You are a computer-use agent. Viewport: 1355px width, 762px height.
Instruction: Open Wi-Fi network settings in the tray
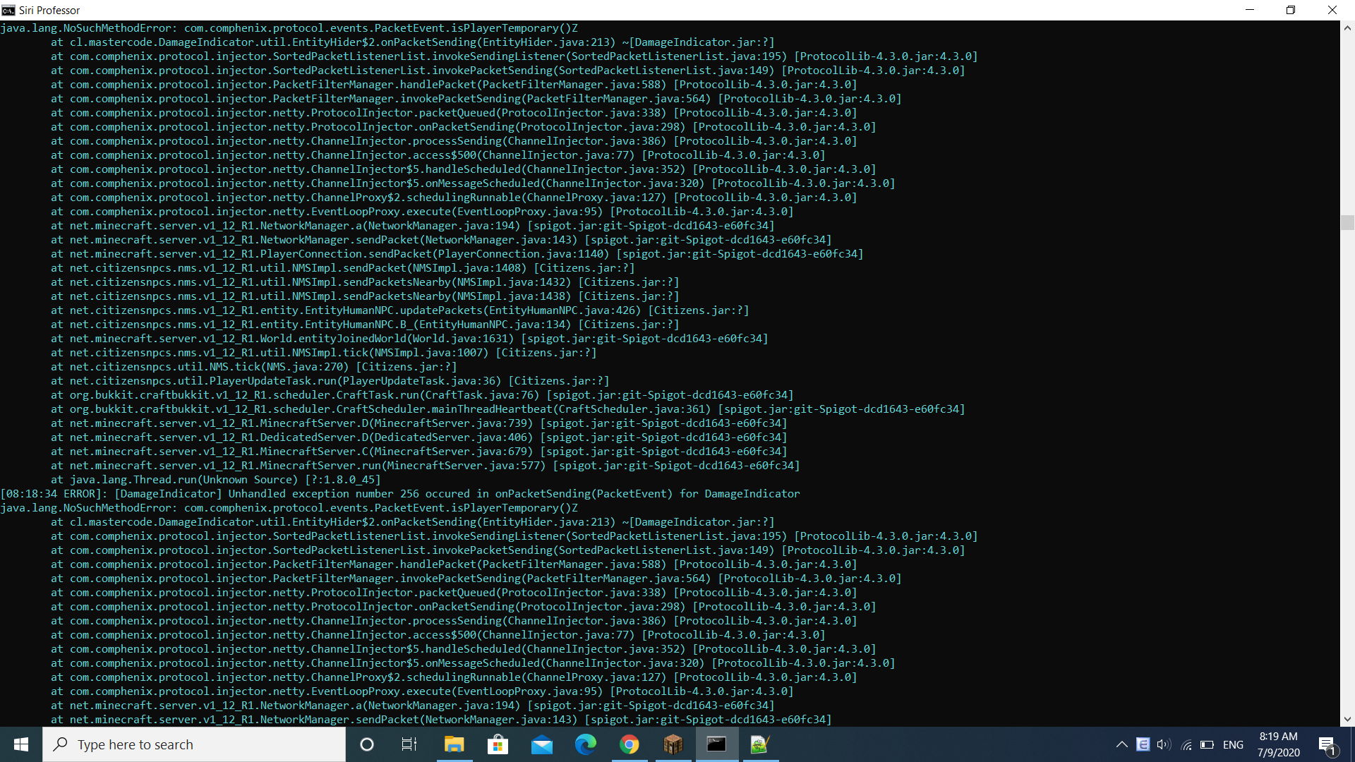click(x=1186, y=744)
